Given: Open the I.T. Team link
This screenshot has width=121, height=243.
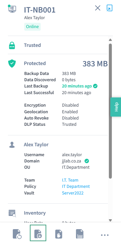Looking at the screenshot, I should [x=70, y=180].
